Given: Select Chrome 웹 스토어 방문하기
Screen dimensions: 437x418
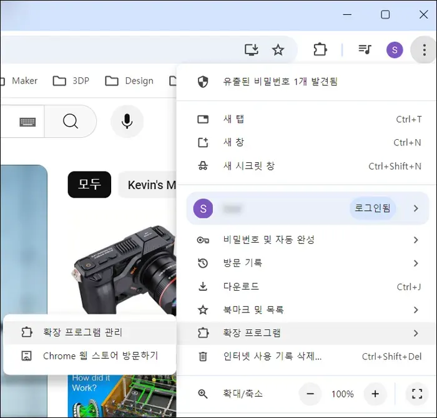Looking at the screenshot, I should point(90,356).
